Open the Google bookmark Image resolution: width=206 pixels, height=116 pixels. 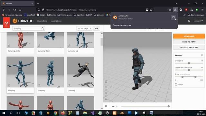pos(41,15)
